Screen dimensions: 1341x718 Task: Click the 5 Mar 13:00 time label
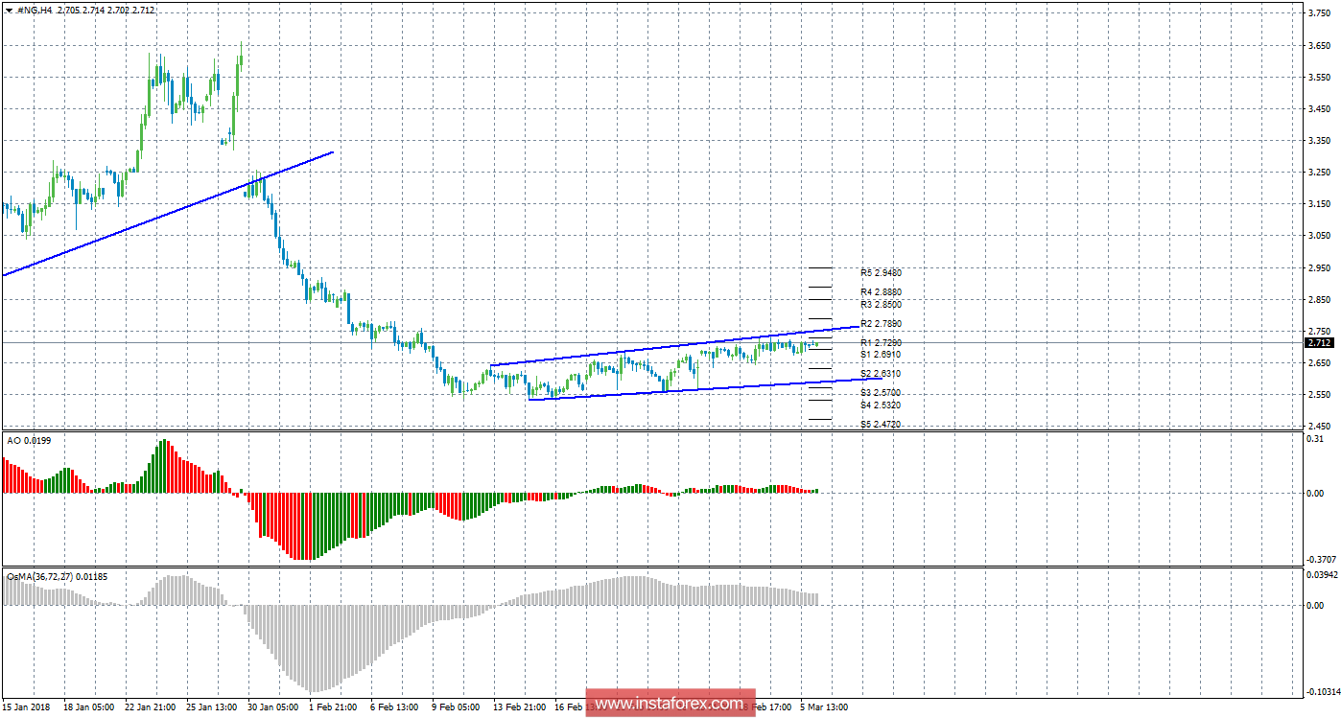[824, 707]
